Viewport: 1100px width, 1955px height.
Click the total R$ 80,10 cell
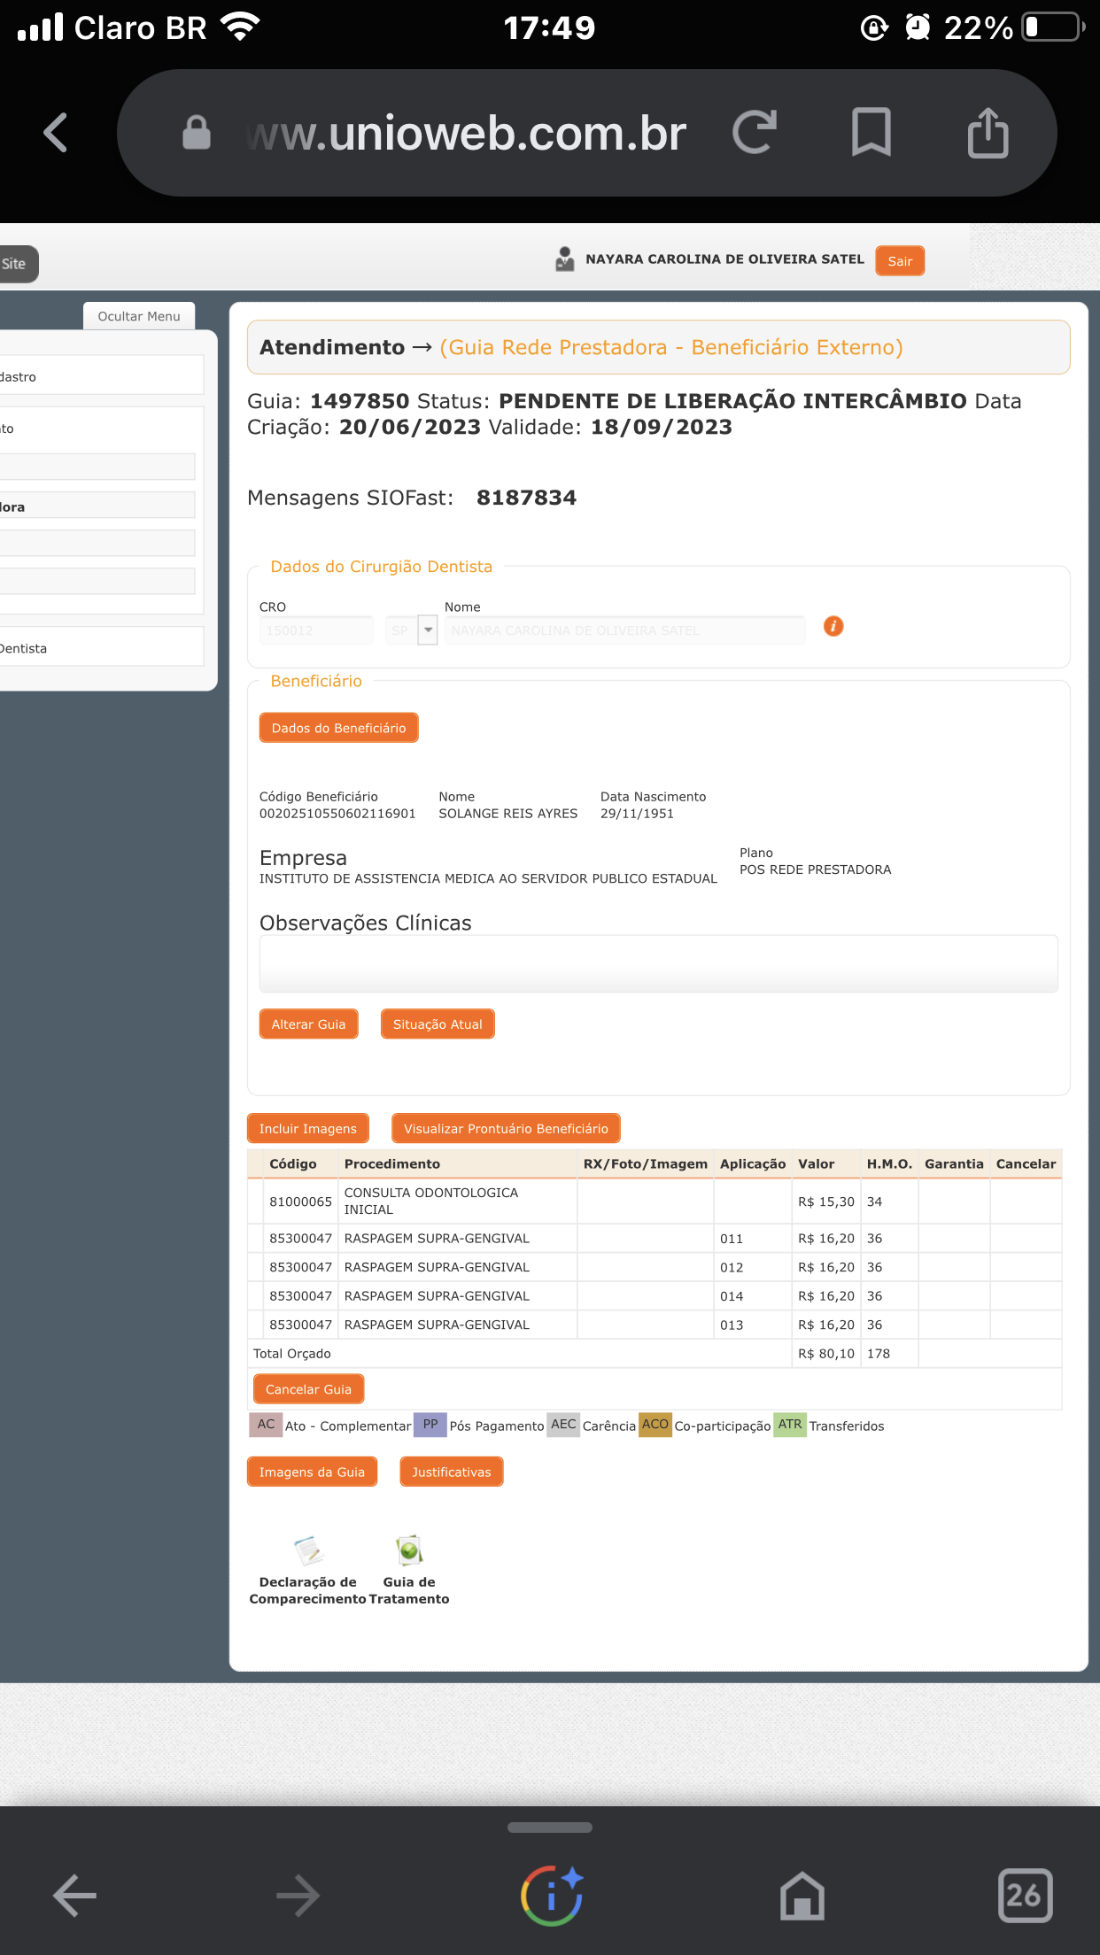click(x=826, y=1354)
